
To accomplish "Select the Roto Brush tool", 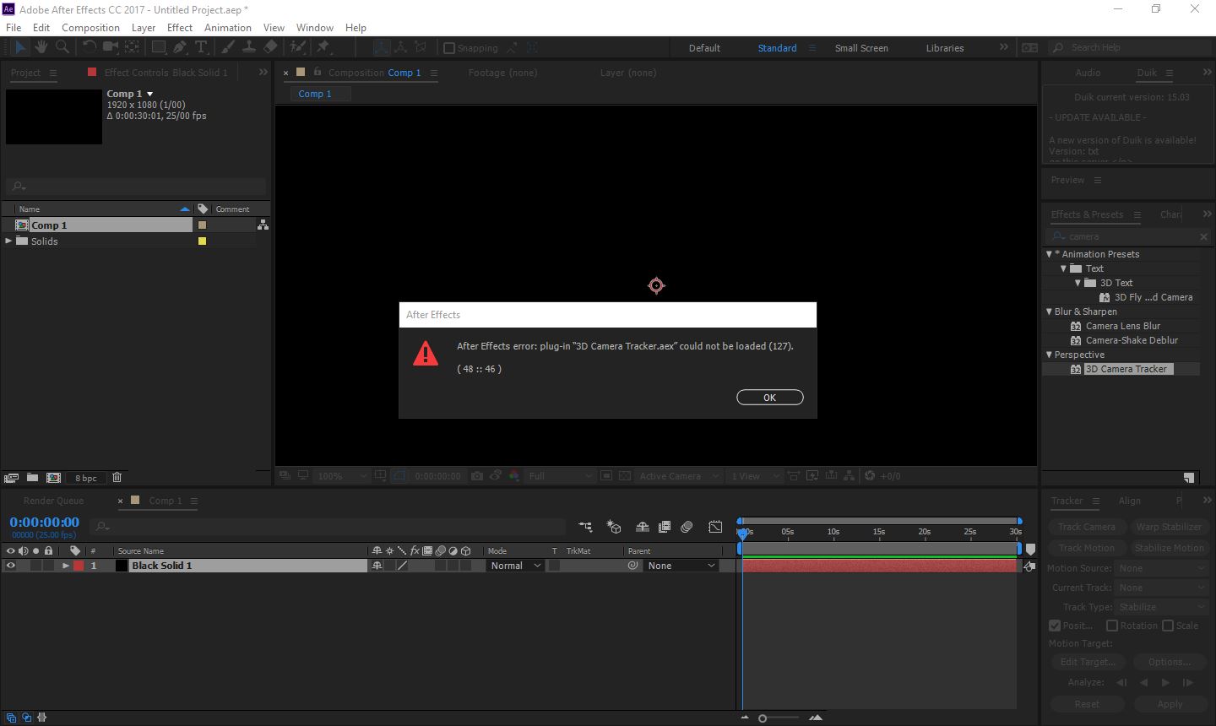I will (298, 47).
